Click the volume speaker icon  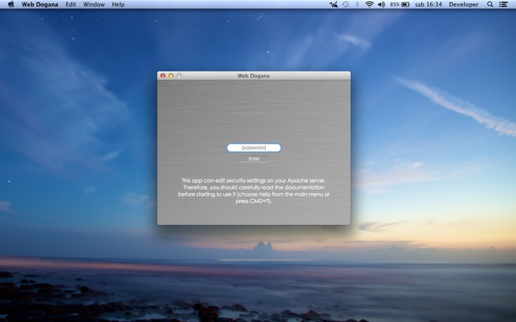click(381, 5)
